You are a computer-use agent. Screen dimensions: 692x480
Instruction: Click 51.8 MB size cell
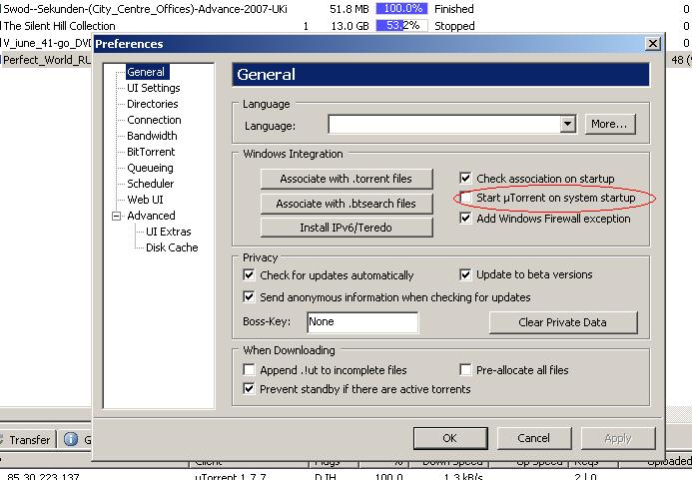349,9
